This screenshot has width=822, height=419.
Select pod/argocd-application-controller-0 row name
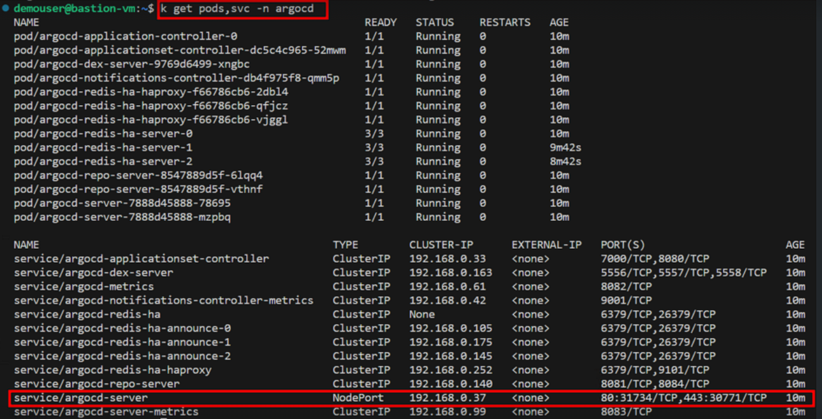point(125,36)
